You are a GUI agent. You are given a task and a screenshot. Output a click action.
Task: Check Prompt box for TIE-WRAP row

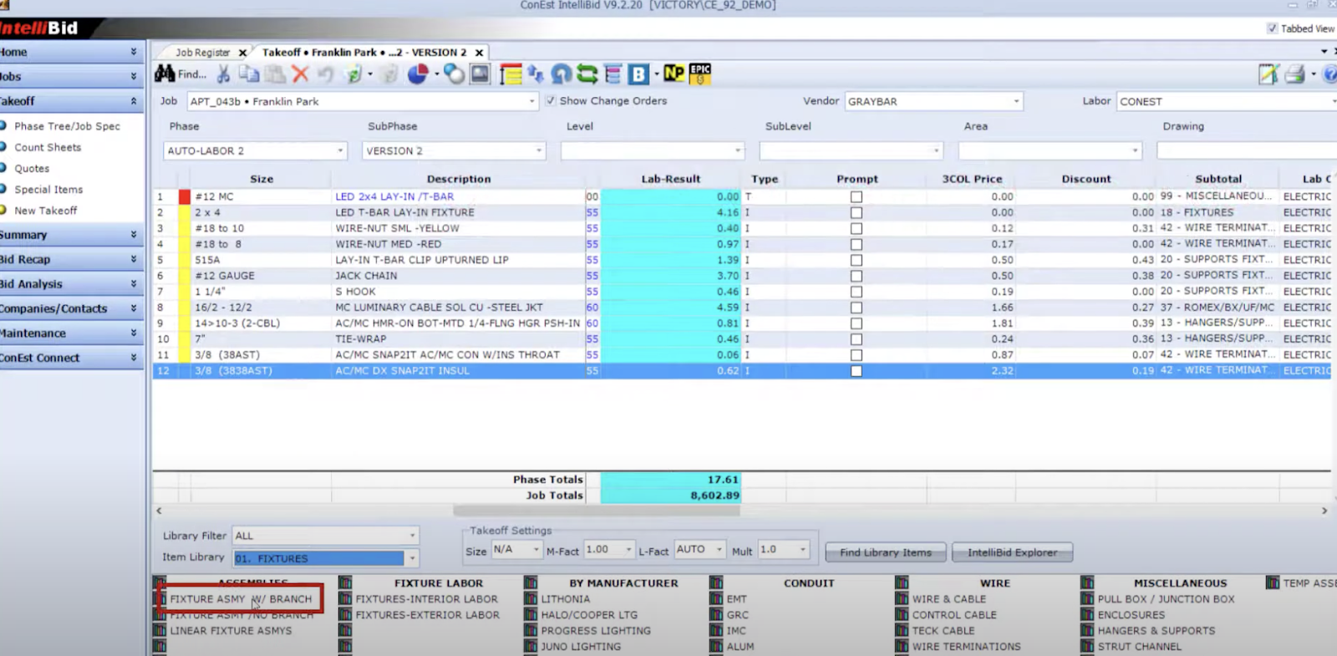click(857, 340)
